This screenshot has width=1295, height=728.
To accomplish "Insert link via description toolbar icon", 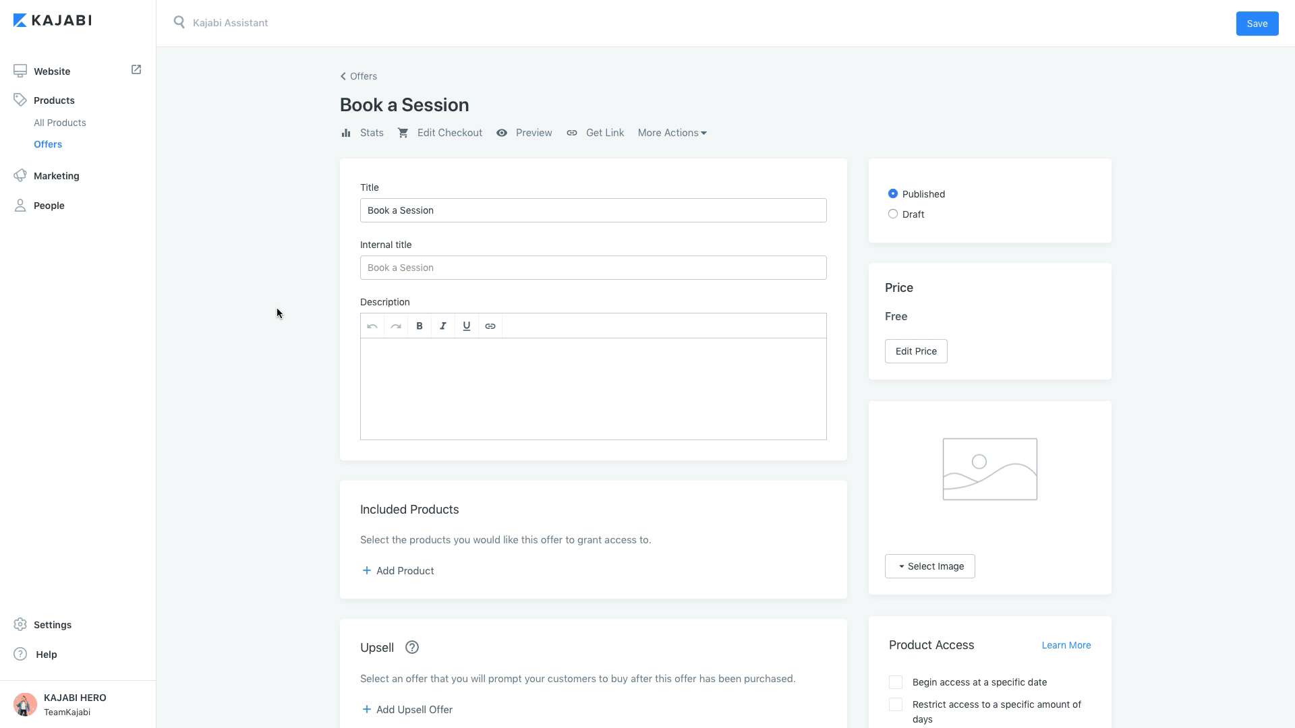I will pos(490,326).
